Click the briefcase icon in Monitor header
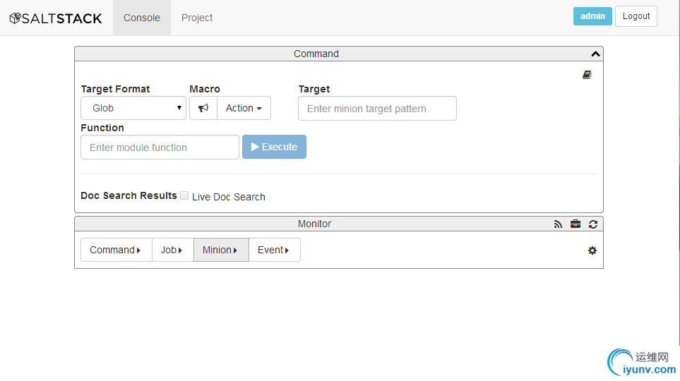The height and width of the screenshot is (381, 680). click(575, 224)
